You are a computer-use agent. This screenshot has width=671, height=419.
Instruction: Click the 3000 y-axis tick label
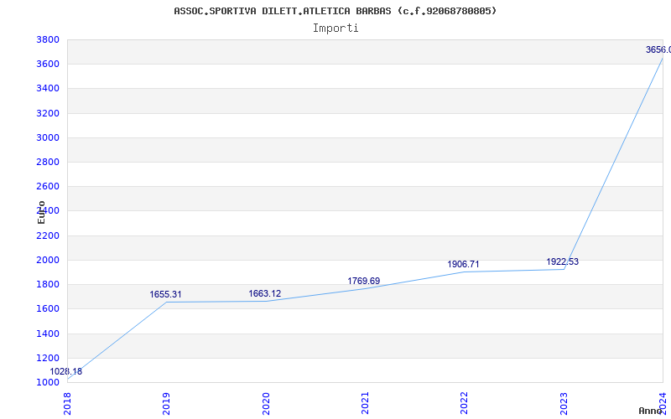pyautogui.click(x=48, y=137)
